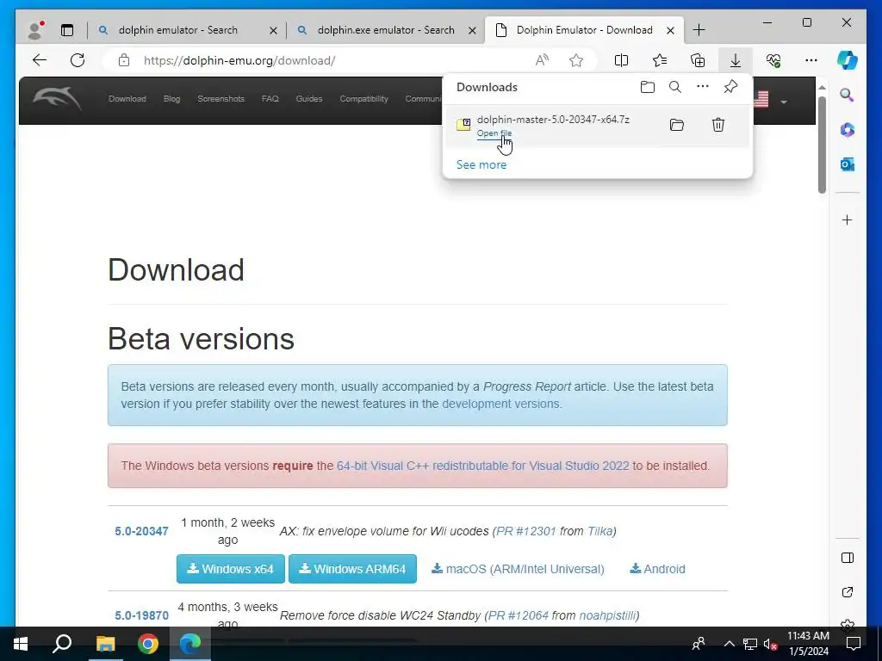Refresh the Dolphin download page
Viewport: 882px width, 661px height.
78,60
